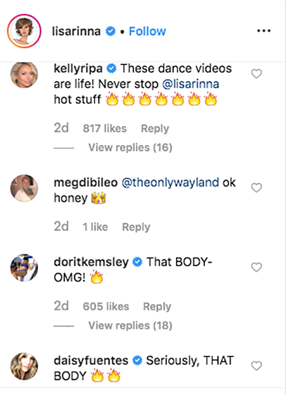Open the three-dot options menu
Image resolution: width=286 pixels, height=394 pixels.
click(x=264, y=30)
